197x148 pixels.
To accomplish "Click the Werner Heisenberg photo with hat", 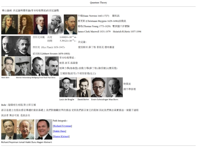I will click(23, 66).
